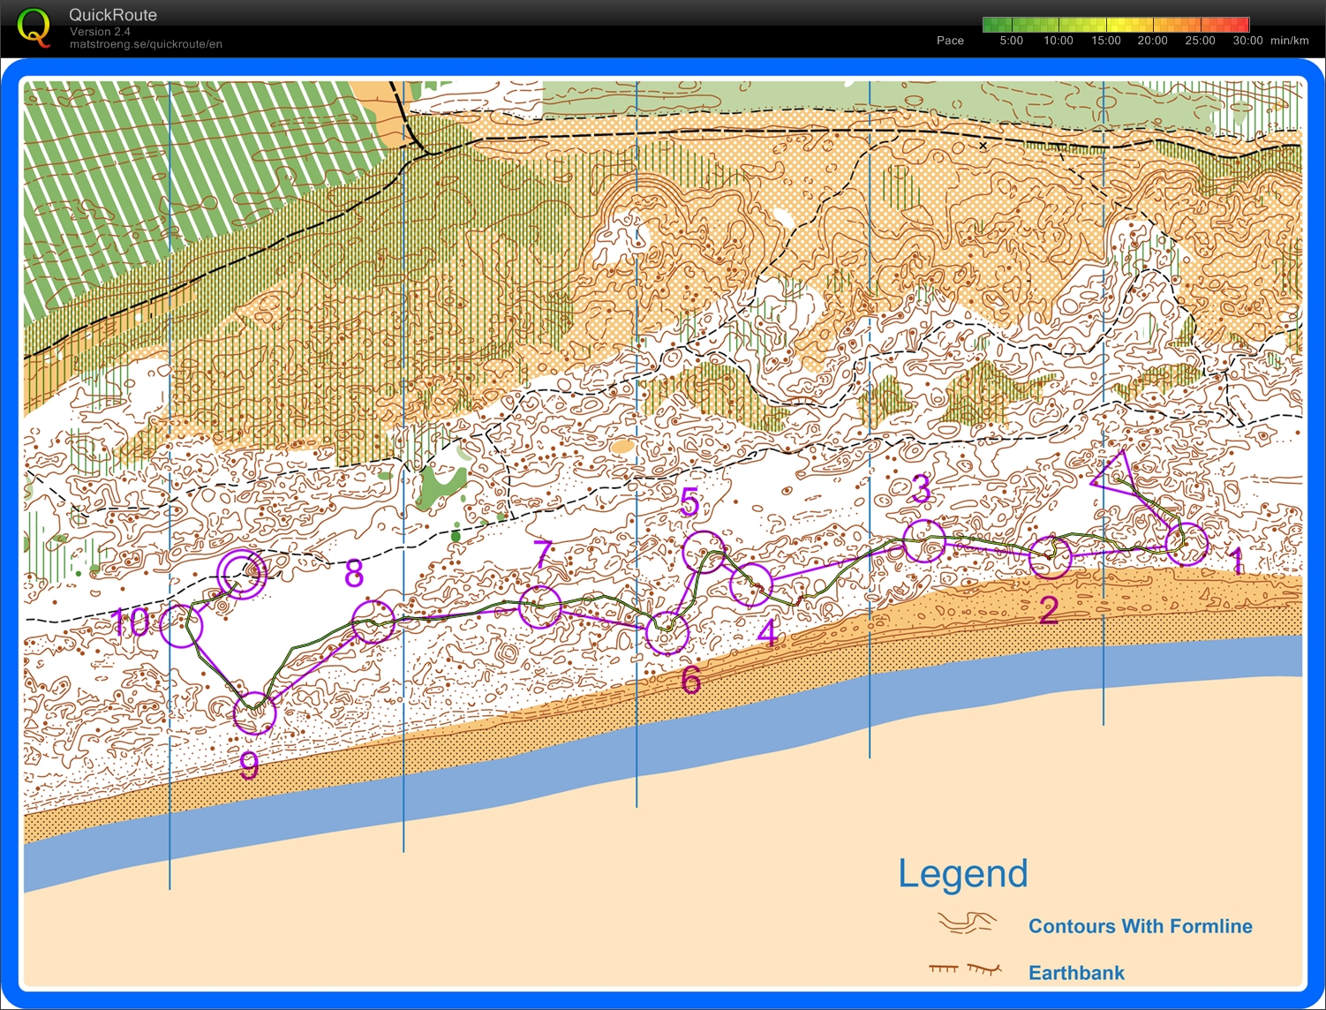The width and height of the screenshot is (1326, 1010).
Task: Select control circle 9 at the route's low point
Action: (253, 713)
